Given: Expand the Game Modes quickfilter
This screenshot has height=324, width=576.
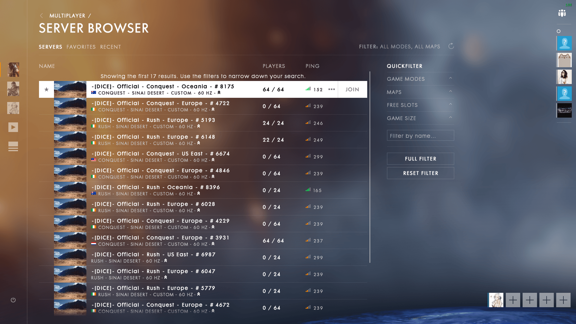Looking at the screenshot, I should (x=420, y=79).
